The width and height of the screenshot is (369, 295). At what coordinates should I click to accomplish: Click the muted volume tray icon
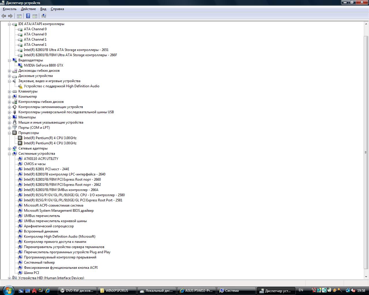click(353, 290)
